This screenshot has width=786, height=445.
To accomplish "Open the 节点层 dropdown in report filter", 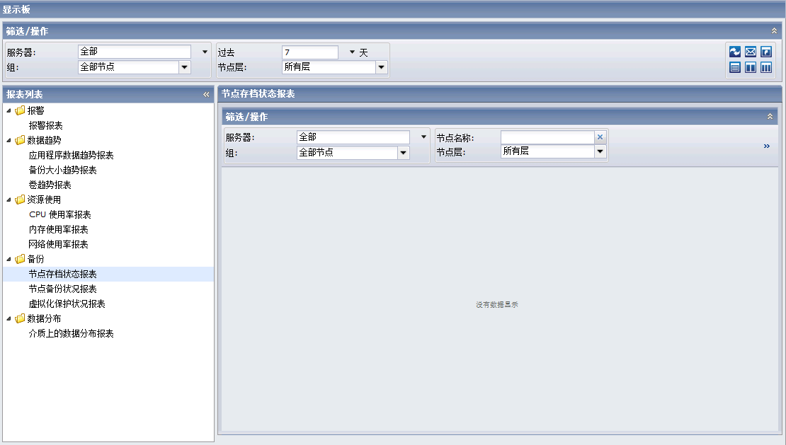I will (x=600, y=151).
